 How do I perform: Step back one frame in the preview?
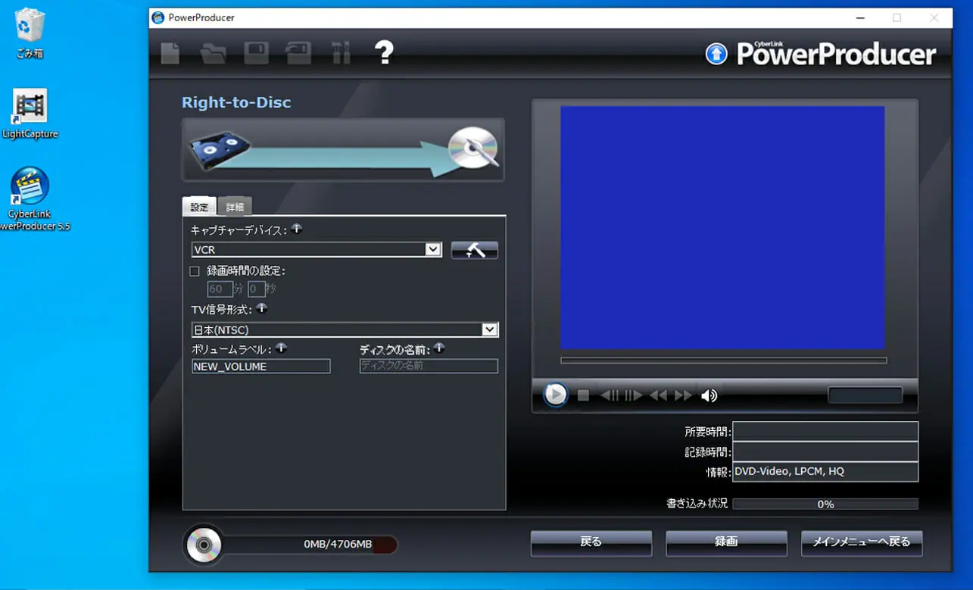(x=609, y=395)
